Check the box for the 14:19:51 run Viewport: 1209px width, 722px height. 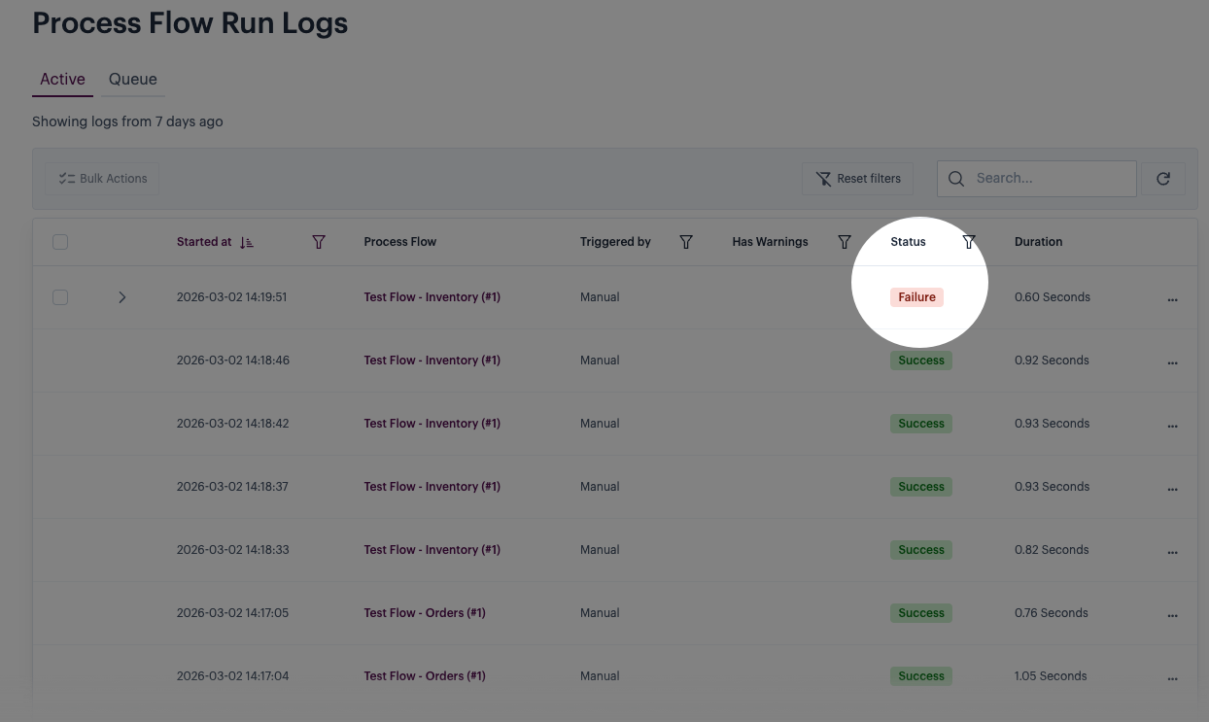(x=60, y=297)
